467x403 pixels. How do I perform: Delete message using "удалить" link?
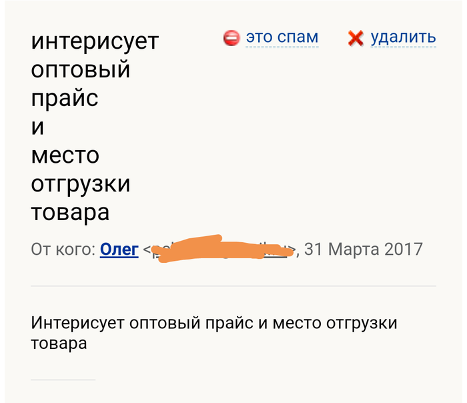pyautogui.click(x=403, y=37)
